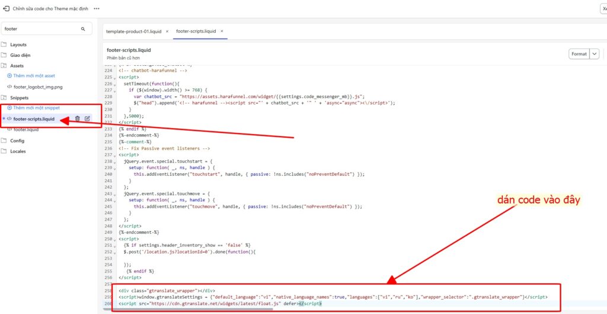Click the exit editor icon at top left
Image resolution: width=607 pixels, height=314 pixels.
pyautogui.click(x=6, y=9)
